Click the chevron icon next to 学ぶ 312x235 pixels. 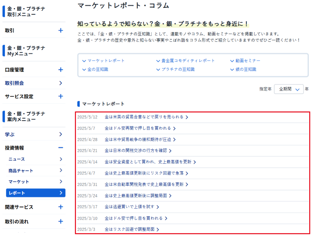[x=61, y=134]
